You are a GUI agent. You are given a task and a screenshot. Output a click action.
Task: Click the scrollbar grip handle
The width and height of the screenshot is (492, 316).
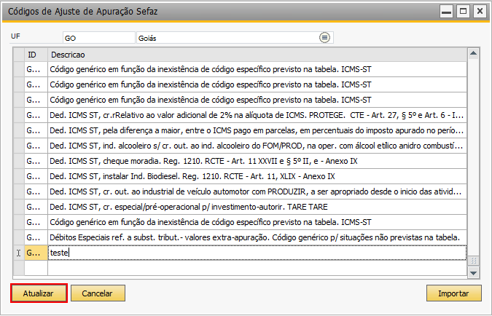[473, 261]
